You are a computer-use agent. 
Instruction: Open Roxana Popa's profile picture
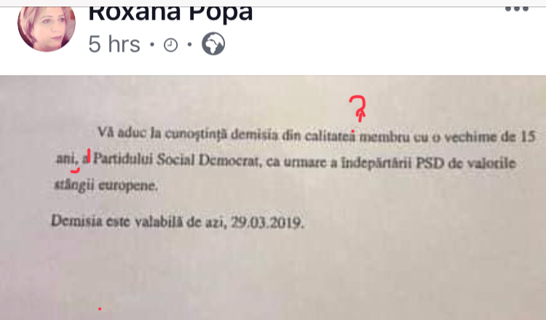(47, 28)
